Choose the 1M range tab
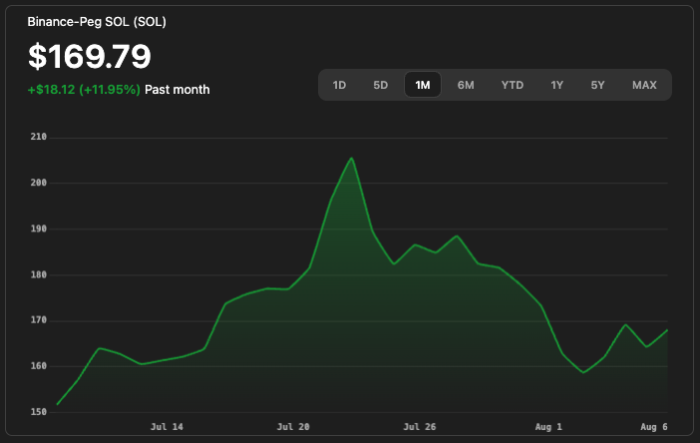Screen dimensions: 700x443 tap(423, 85)
